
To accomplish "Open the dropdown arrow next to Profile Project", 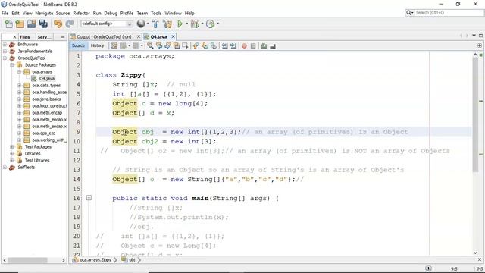I will [217, 24].
